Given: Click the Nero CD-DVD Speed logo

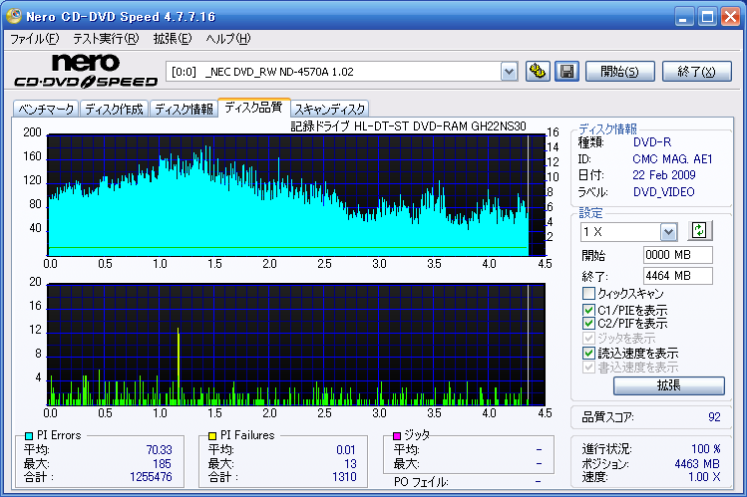Looking at the screenshot, I should tap(86, 71).
